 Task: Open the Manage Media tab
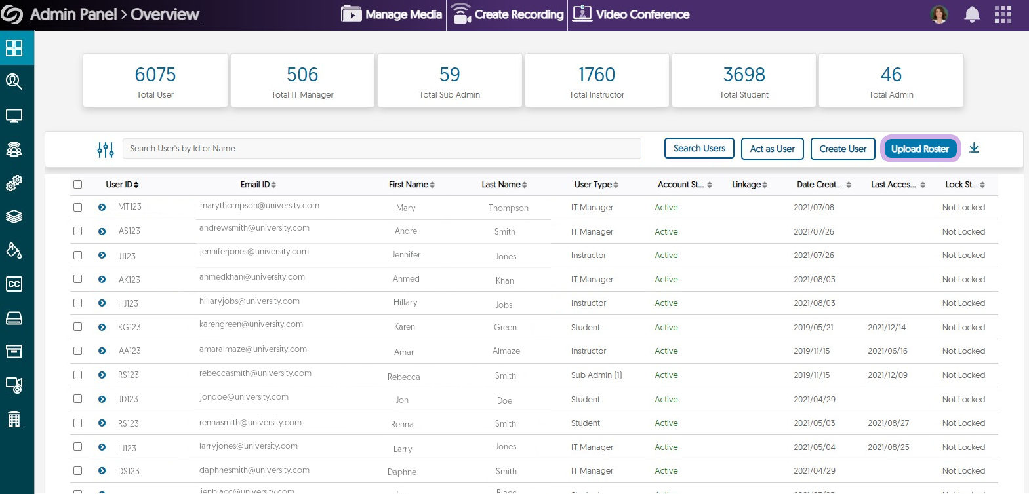392,14
